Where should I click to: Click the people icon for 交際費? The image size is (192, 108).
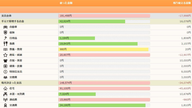5,77
